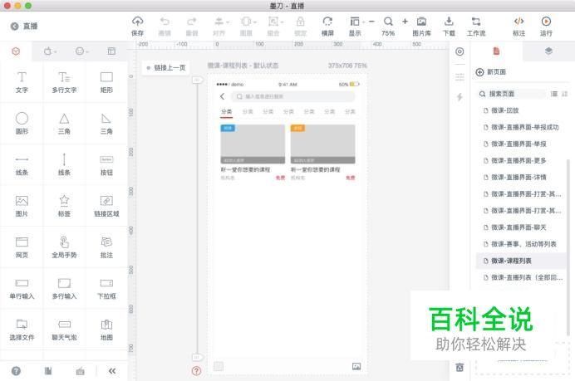Image resolution: width=575 pixels, height=381 pixels.
Task: Select the 网页 webpage component
Action: tap(22, 247)
